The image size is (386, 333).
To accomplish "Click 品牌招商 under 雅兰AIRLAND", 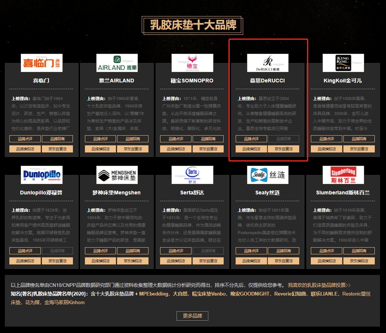I will [133, 139].
